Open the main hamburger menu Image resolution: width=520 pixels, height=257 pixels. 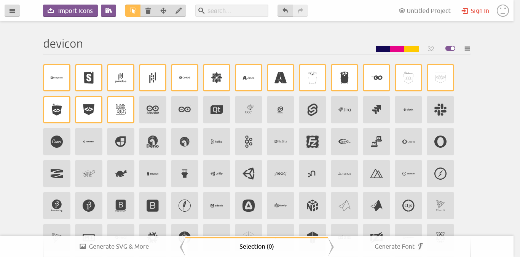pos(12,11)
